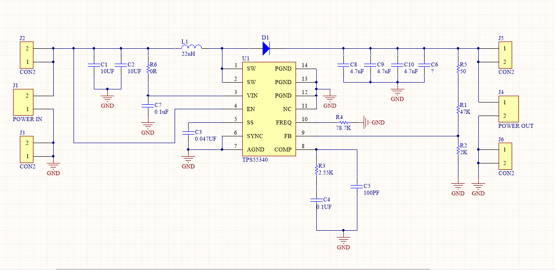Select the D1 diode symbol

point(266,48)
